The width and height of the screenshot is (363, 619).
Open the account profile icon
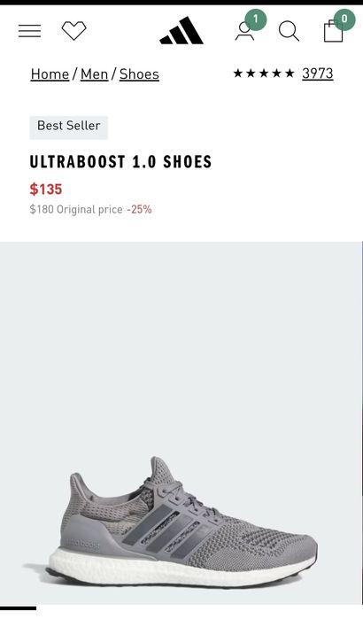pos(244,33)
